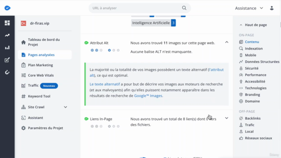Click the Liens In-Page heading

[x=101, y=119]
